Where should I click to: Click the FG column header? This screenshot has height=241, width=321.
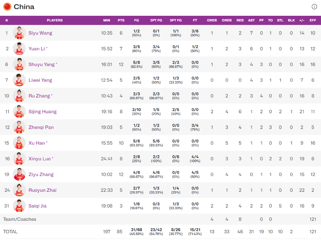point(136,20)
